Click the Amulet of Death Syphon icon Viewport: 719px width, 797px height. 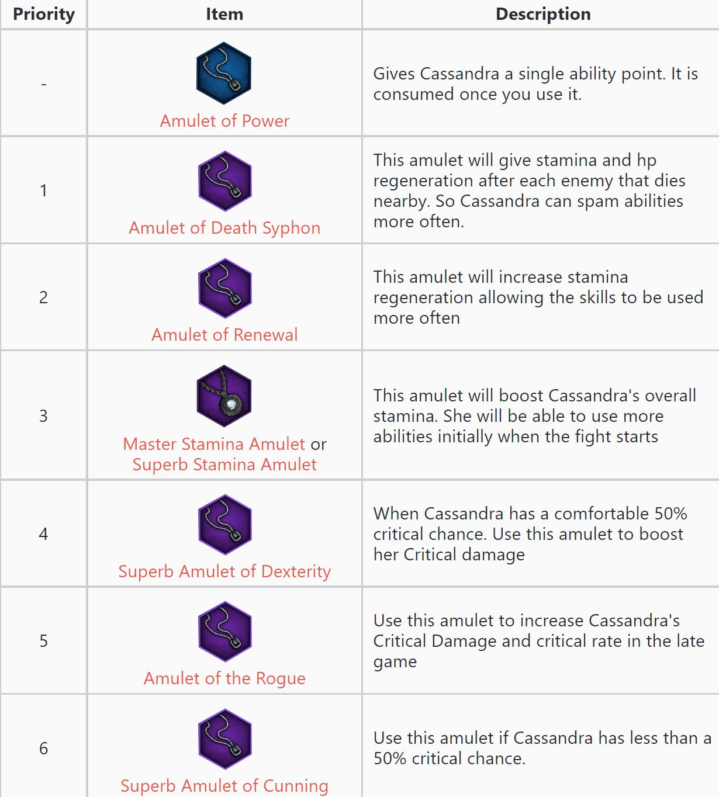[x=224, y=181]
